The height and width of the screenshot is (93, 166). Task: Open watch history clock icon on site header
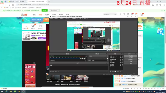click(x=120, y=14)
